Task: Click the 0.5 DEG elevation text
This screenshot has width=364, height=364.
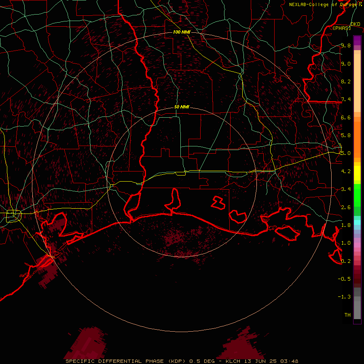Action: click(x=202, y=361)
